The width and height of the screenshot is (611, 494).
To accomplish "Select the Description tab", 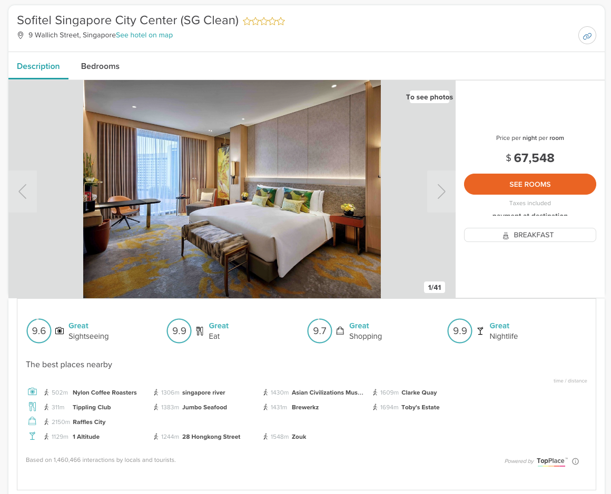I will click(x=38, y=66).
